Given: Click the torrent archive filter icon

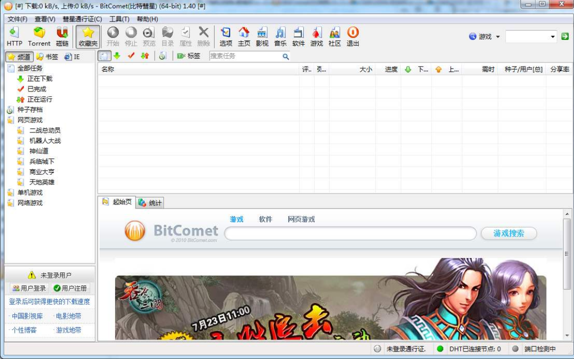Looking at the screenshot, I should (163, 56).
